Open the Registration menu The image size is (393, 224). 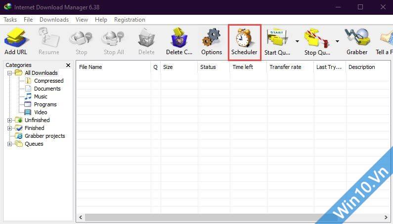pos(130,20)
